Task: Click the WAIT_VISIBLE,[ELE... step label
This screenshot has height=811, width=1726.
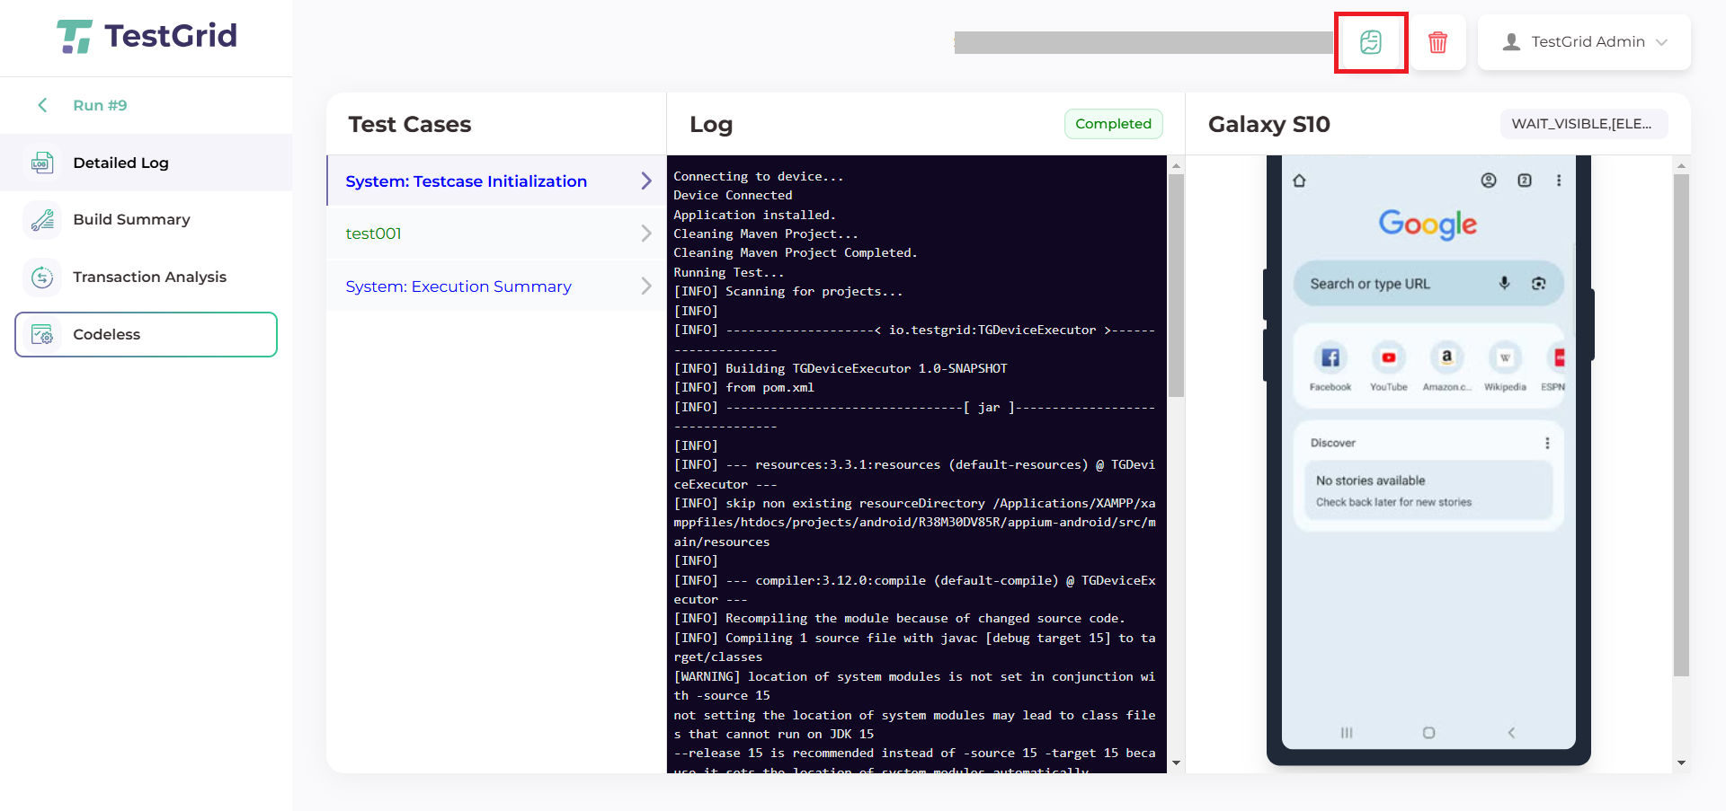Action: click(1583, 124)
